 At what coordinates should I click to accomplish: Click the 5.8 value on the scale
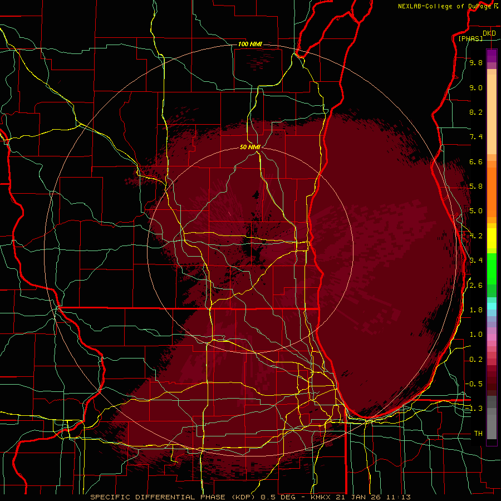coord(476,186)
